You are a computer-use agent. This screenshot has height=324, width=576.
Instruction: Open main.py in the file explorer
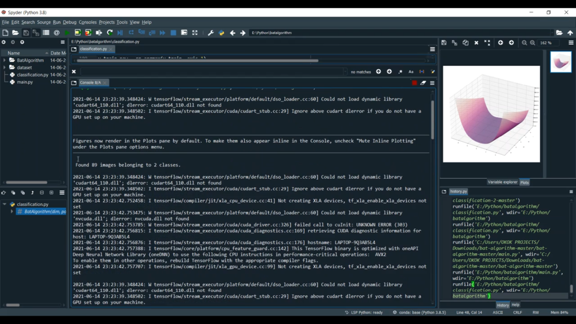[x=25, y=82]
